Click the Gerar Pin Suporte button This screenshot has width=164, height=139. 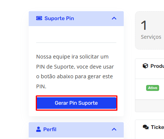76,103
